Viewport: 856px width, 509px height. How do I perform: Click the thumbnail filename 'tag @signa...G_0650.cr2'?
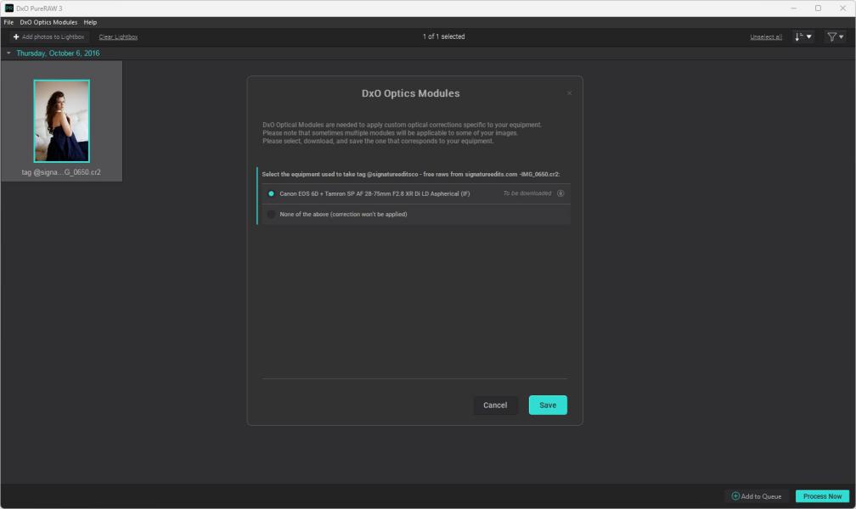point(61,172)
